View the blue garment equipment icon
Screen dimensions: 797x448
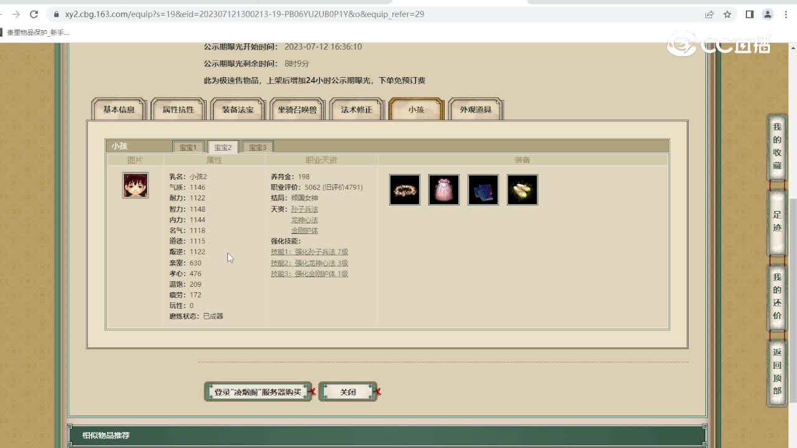tap(483, 190)
